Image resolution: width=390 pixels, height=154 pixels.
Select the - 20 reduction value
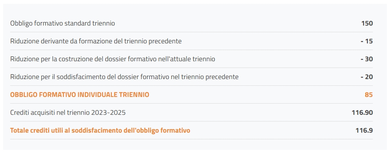tap(367, 77)
